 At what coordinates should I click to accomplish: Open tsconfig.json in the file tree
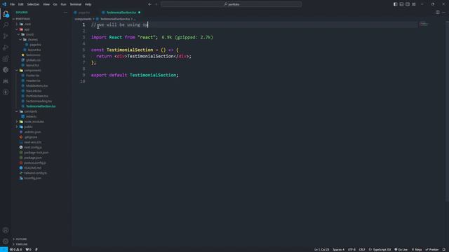click(33, 178)
